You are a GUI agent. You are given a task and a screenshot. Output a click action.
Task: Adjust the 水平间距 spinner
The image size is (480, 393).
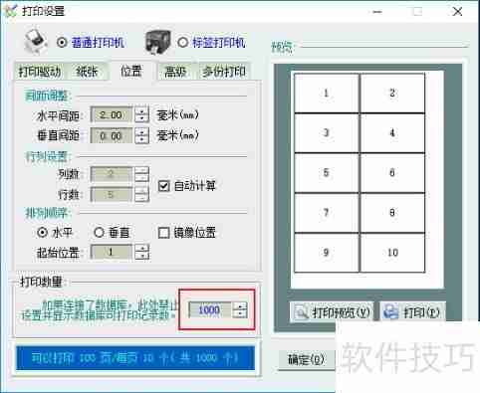point(141,115)
